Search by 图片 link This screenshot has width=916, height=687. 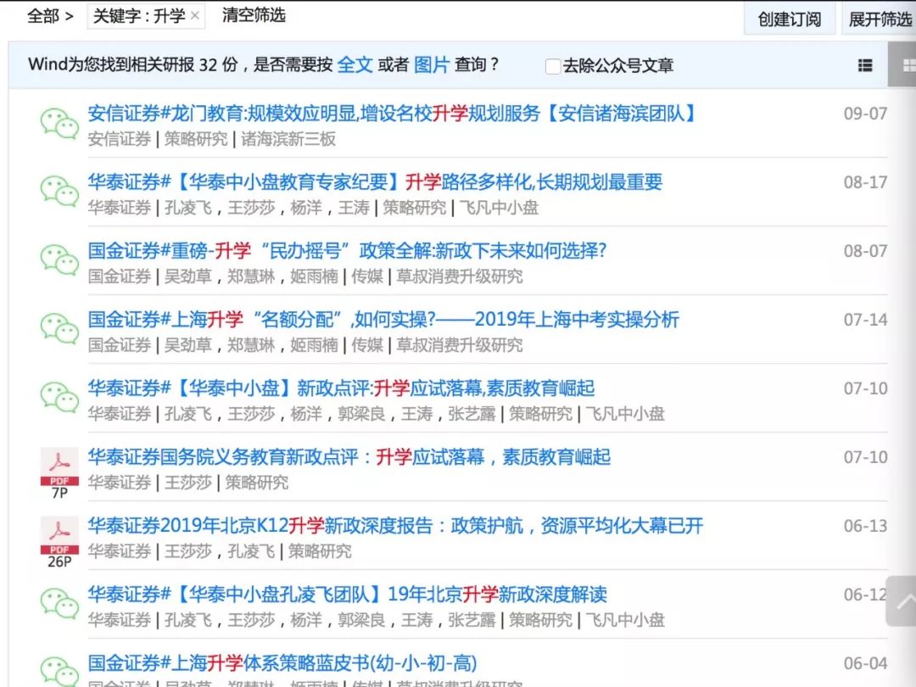[x=431, y=64]
